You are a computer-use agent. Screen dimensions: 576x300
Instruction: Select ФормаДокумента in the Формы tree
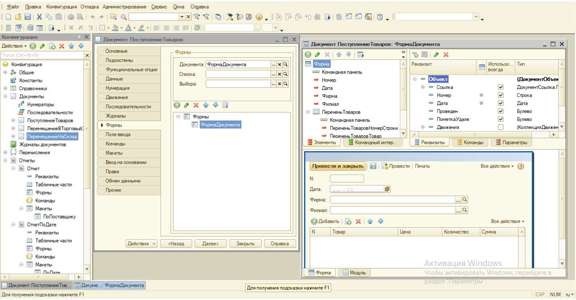(x=220, y=125)
